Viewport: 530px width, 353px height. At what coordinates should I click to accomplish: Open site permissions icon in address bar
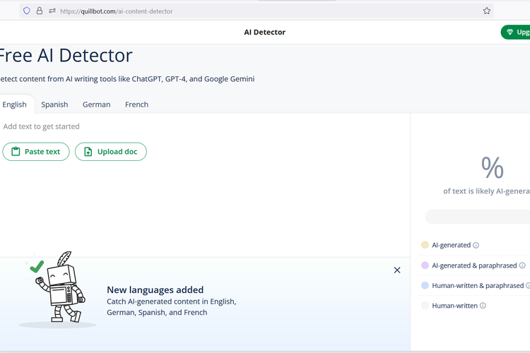[x=52, y=11]
